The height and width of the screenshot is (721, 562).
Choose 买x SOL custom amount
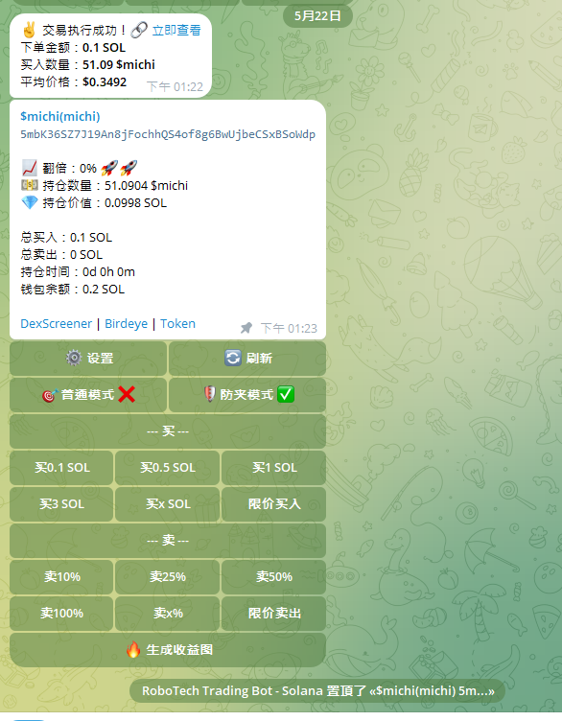coord(168,504)
